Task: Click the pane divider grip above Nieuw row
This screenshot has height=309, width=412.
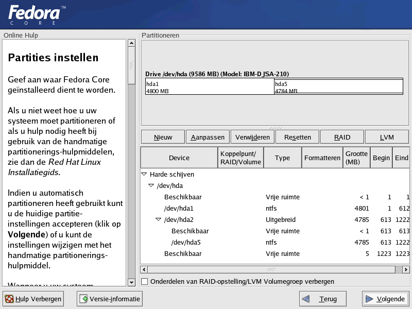Action: pyautogui.click(x=276, y=128)
